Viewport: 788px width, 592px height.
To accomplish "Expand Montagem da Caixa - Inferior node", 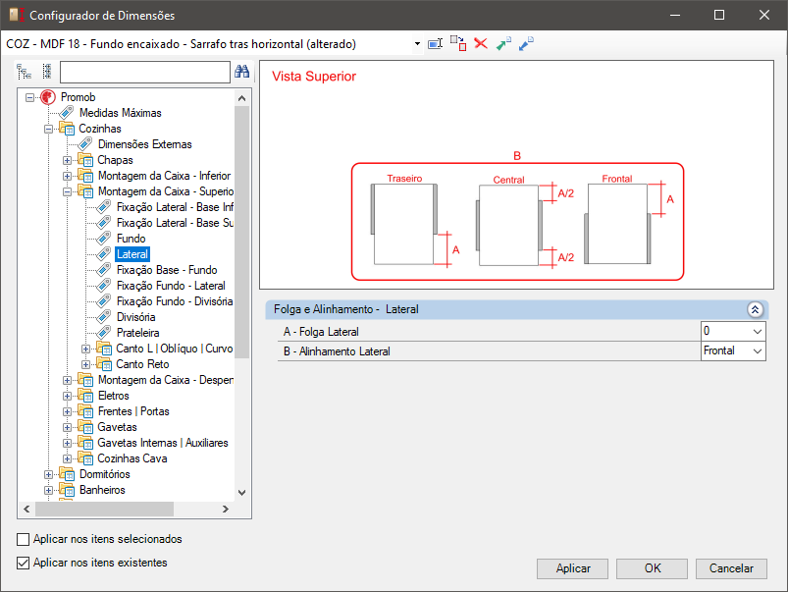I will coord(67,176).
